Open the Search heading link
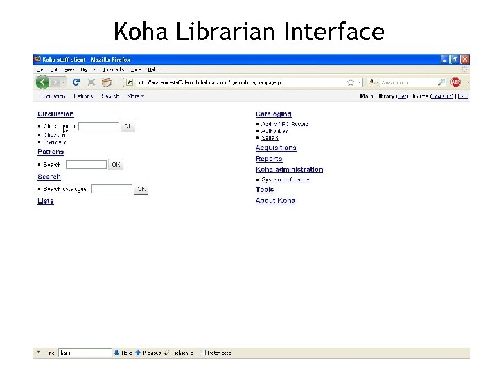This screenshot has width=499, height=374. coord(49,177)
